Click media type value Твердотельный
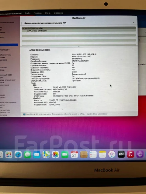 pyautogui.click(x=79, y=74)
